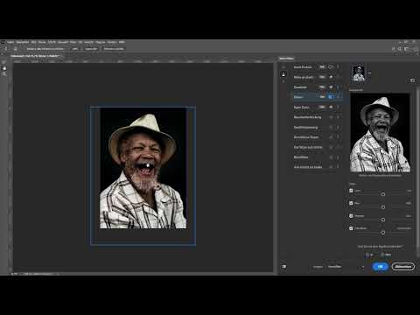420x315 pixels.
Task: Open the featured filters category icon
Action: tap(283, 67)
